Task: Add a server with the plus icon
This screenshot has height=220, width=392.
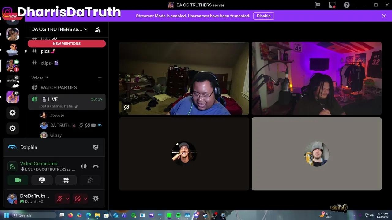Action: point(13,113)
